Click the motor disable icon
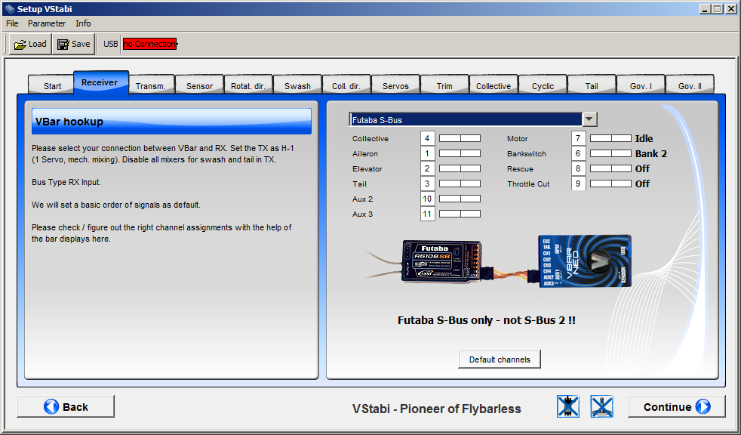The height and width of the screenshot is (435, 741). (568, 406)
